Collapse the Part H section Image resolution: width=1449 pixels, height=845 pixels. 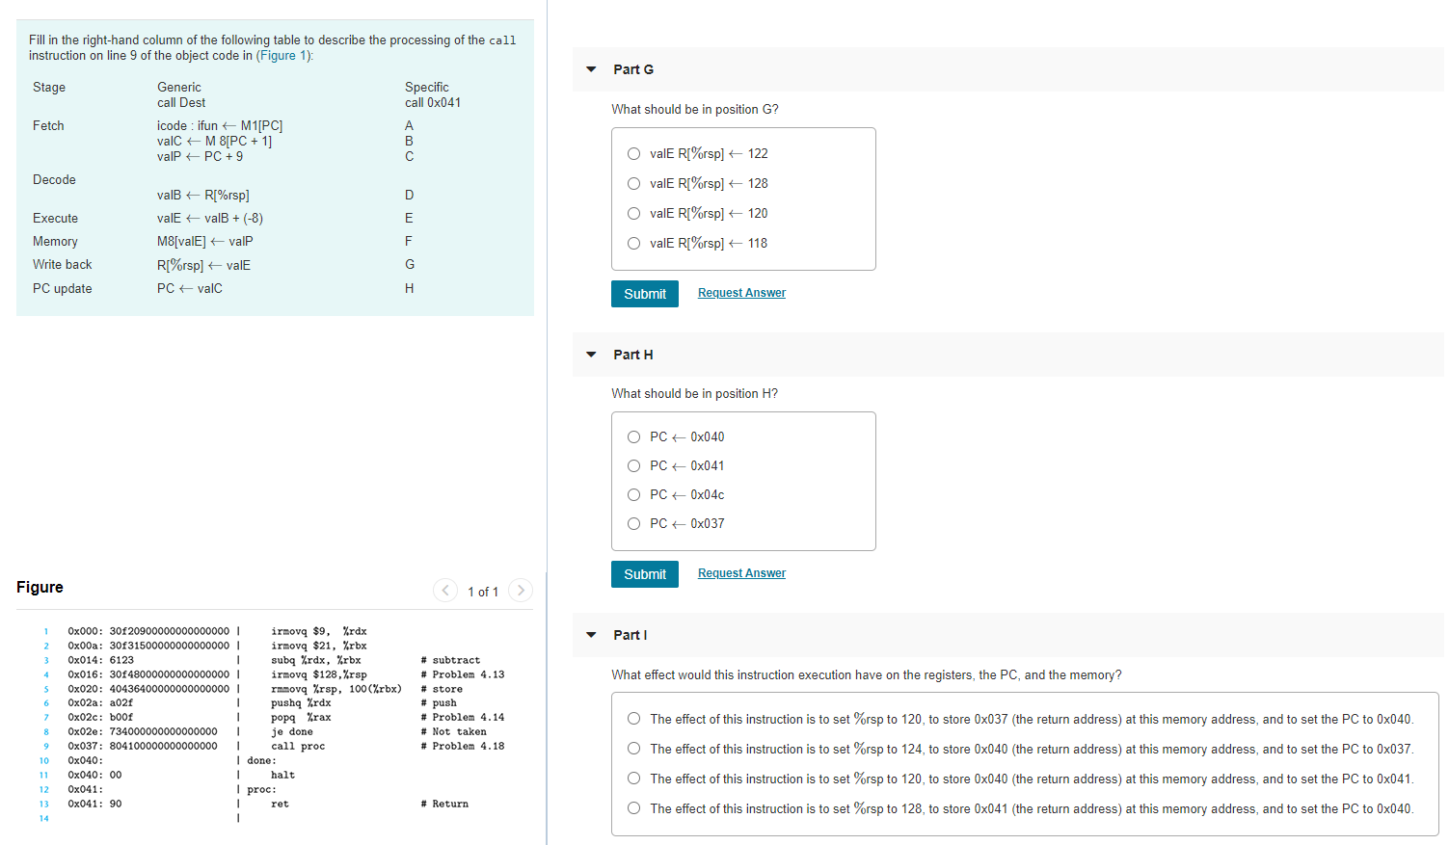pos(590,355)
